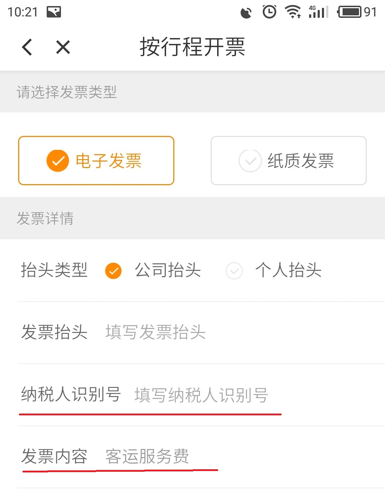This screenshot has height=501, width=385.
Task: Tap the Wi-Fi status bar icon
Action: click(292, 12)
